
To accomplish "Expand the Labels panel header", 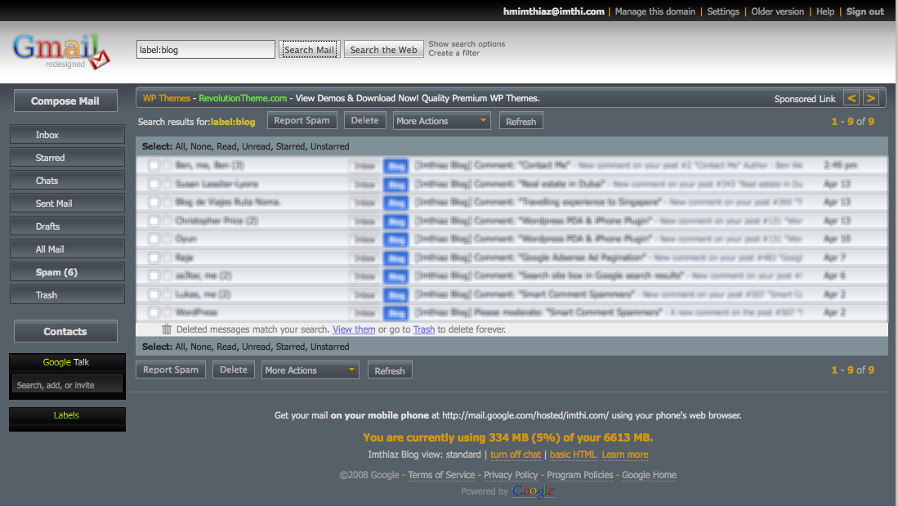I will (x=67, y=415).
